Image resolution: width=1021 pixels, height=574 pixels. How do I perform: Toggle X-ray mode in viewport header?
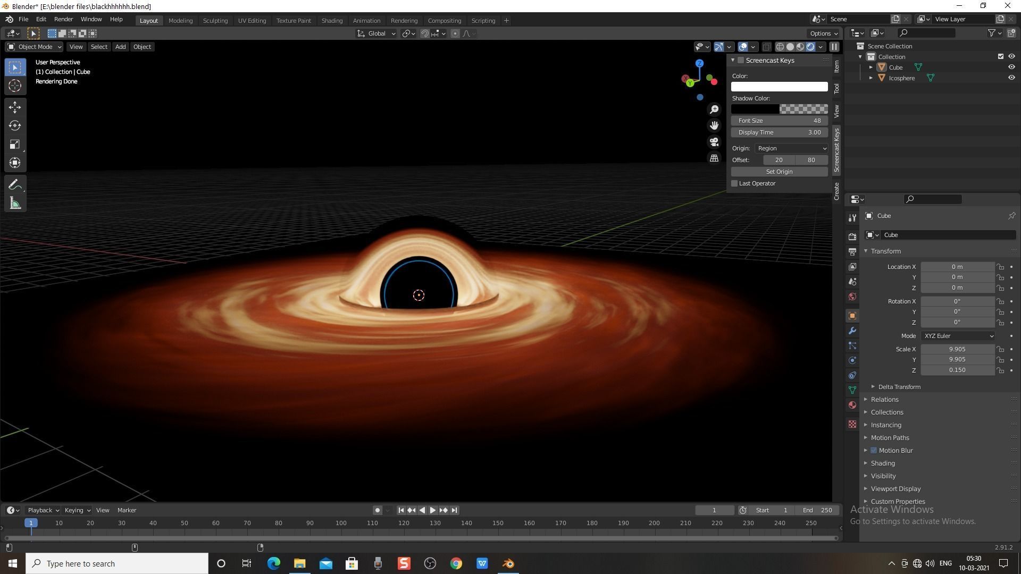pyautogui.click(x=766, y=47)
